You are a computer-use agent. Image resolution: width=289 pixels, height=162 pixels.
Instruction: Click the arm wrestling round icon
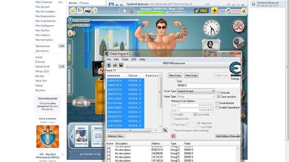(x=238, y=26)
